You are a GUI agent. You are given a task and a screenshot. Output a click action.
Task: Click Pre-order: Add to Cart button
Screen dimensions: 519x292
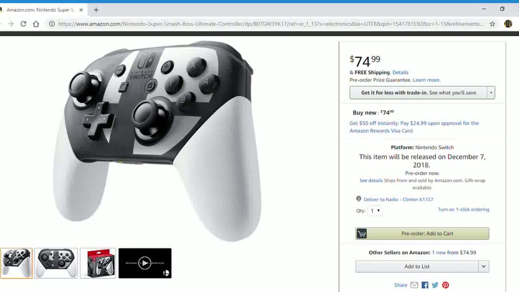[422, 234]
